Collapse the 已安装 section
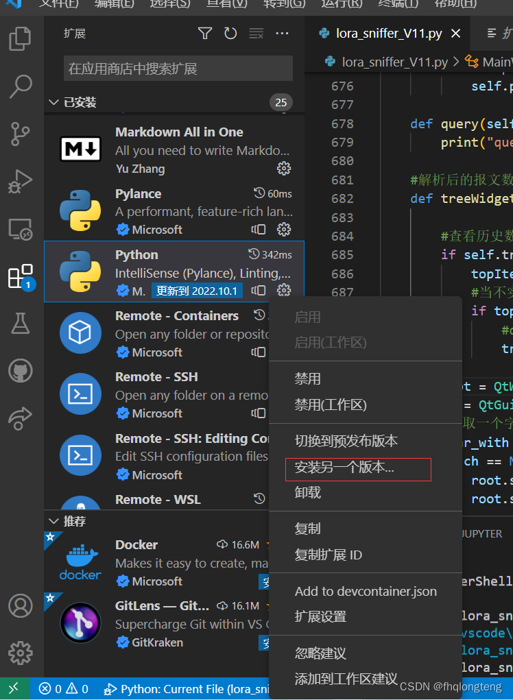 click(54, 102)
